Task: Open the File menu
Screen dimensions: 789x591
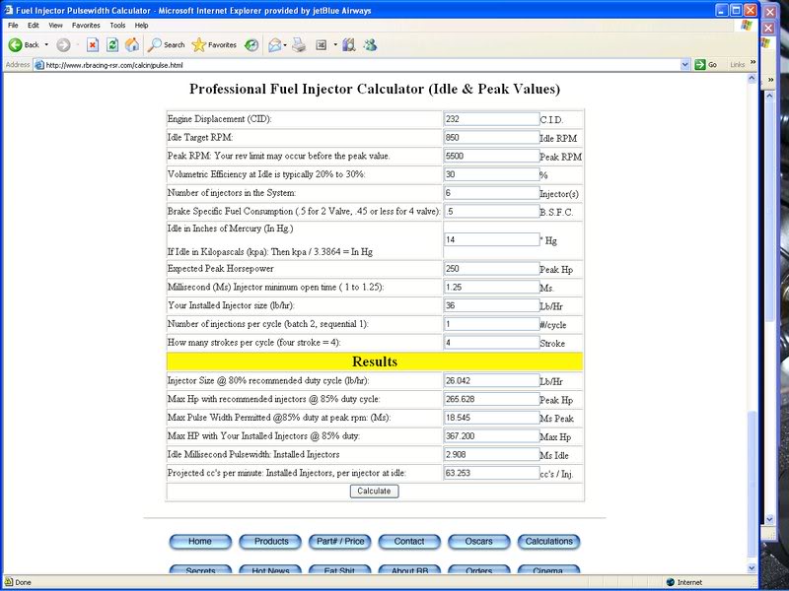Action: 13,26
